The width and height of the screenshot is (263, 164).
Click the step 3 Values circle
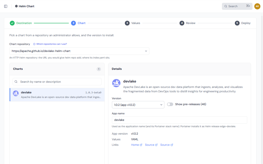(127, 23)
